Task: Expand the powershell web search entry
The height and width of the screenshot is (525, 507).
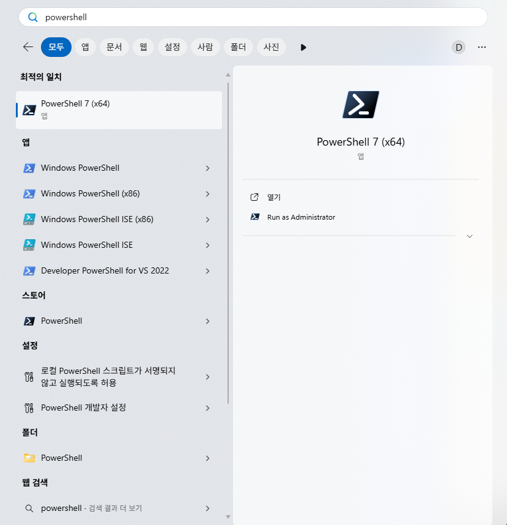Action: tap(208, 508)
